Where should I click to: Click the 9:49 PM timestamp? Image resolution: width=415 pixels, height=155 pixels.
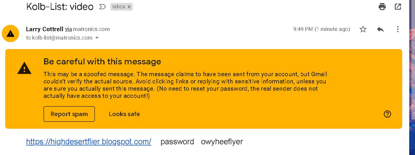[x=322, y=29]
